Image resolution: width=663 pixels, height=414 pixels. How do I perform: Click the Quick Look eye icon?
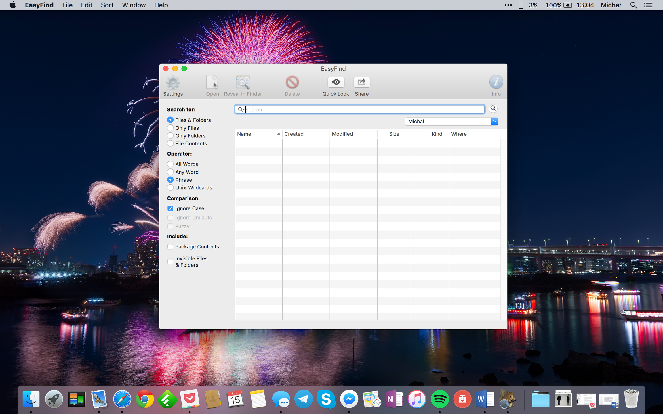point(336,83)
